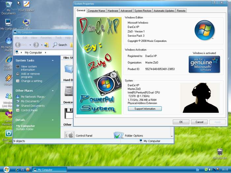This screenshot has height=173, width=231.
Task: Select the General tab
Action: coord(81,10)
